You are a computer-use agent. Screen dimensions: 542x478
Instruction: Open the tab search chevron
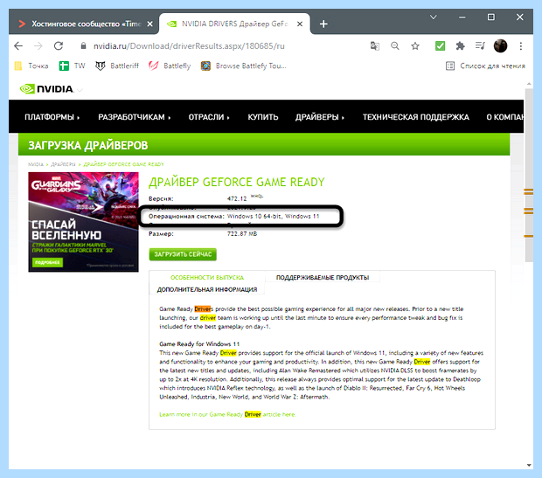coord(433,17)
